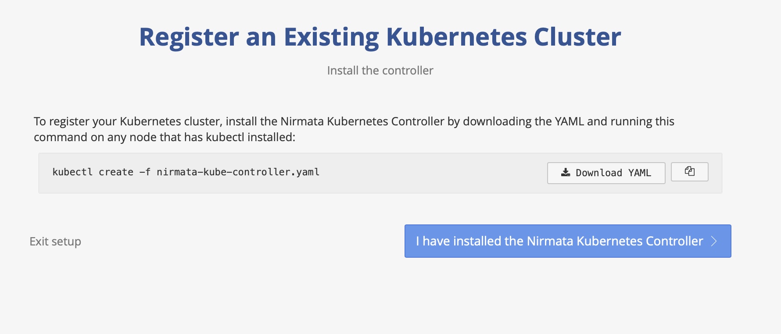This screenshot has width=781, height=334.
Task: Select the nirmata-kube-controller.yaml filename in the command
Action: (x=238, y=172)
